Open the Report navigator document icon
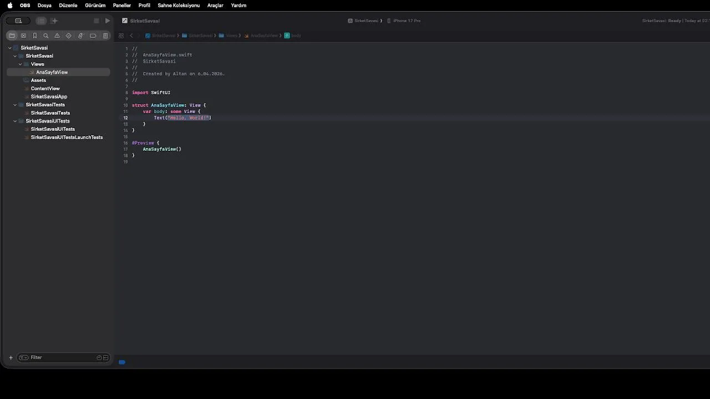The image size is (710, 399). pyautogui.click(x=105, y=35)
